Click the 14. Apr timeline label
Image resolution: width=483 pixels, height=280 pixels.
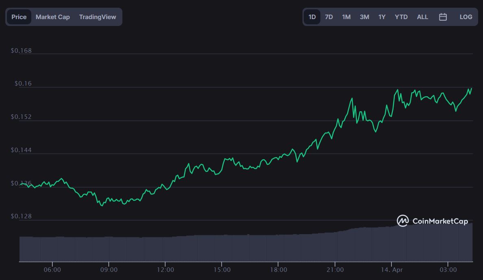(392, 269)
